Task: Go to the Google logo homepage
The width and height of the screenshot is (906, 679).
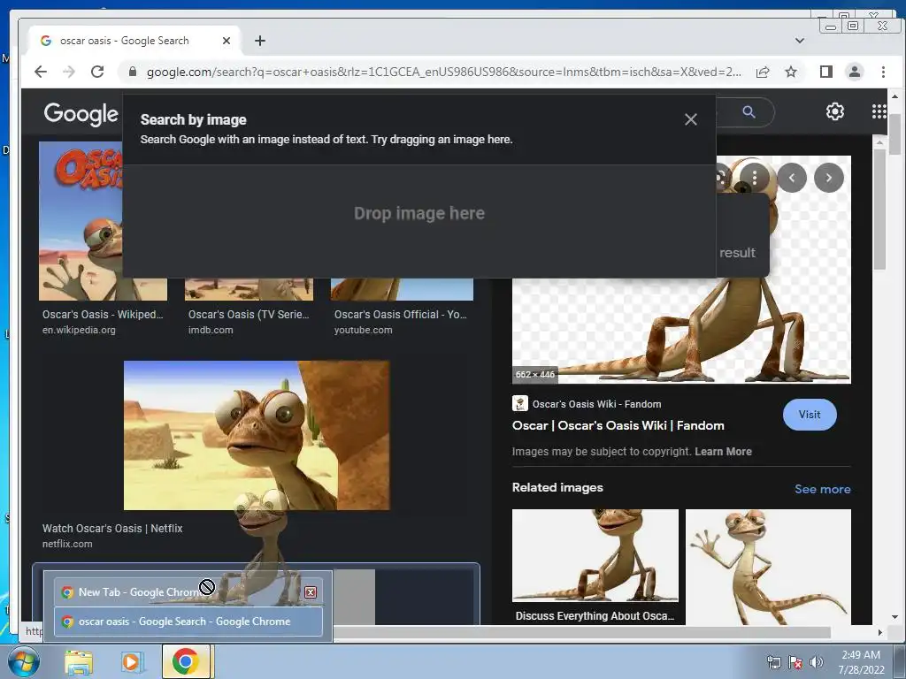Action: point(81,114)
